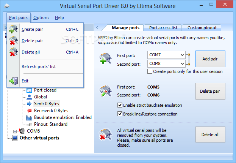Minimize the Virtual Serial Port Driver window
Image resolution: width=236 pixels, height=163 pixels.
(201, 5)
